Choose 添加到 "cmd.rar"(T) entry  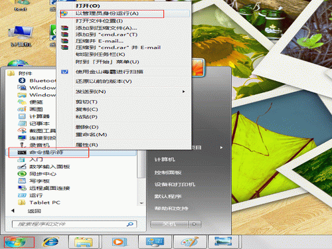(x=106, y=35)
